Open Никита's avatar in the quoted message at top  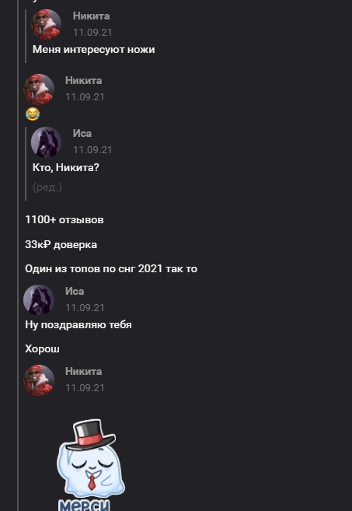coord(46,24)
